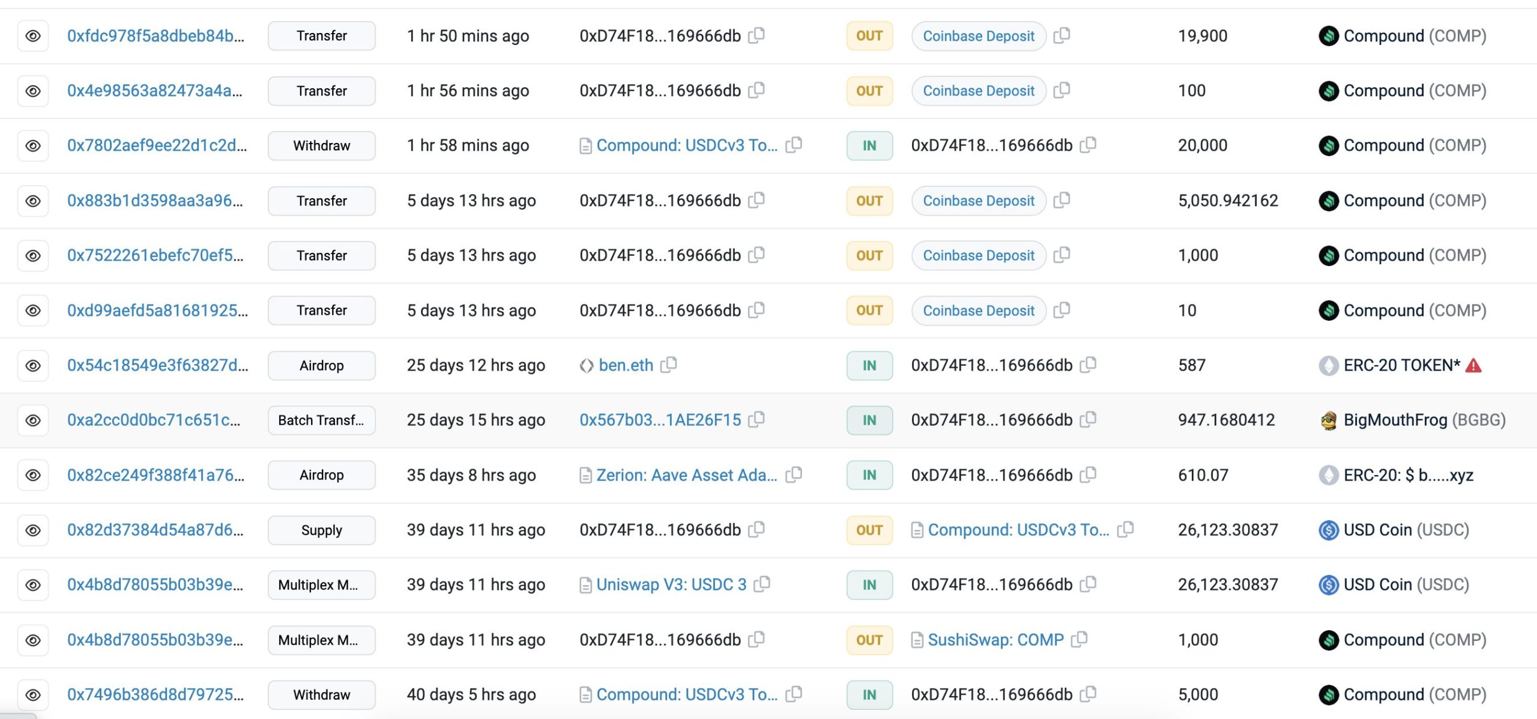
Task: Toggle eye preview for the ben.eth Airdrop row
Action: point(33,365)
